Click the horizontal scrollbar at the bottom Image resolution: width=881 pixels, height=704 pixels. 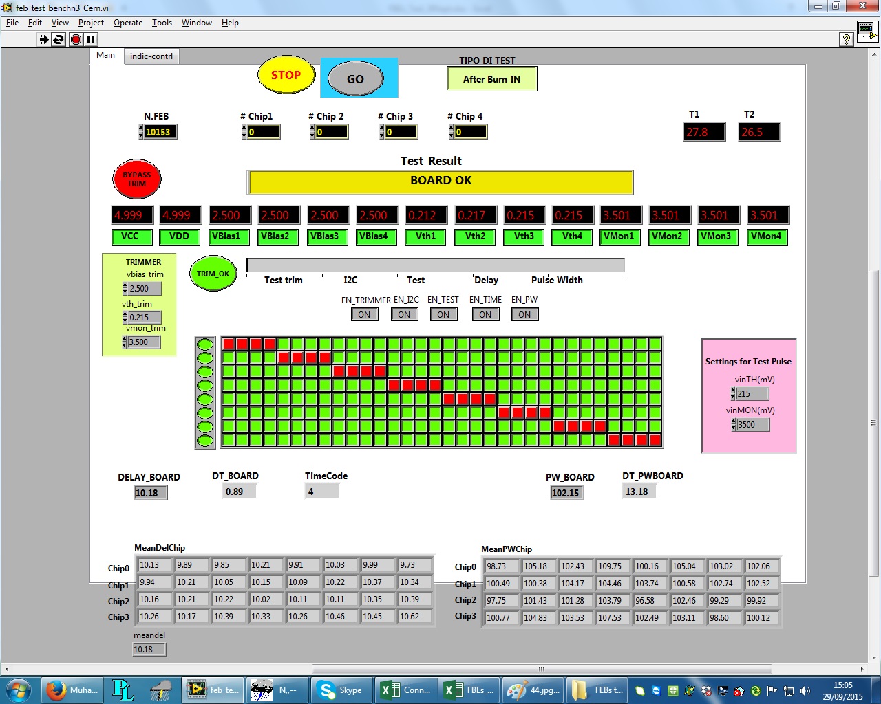(x=541, y=669)
